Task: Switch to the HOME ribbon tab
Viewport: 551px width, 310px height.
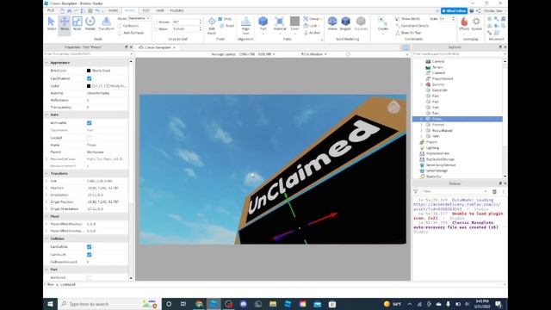Action: [x=113, y=10]
